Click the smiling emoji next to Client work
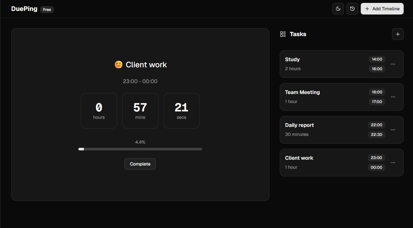413x228 pixels. (x=118, y=65)
